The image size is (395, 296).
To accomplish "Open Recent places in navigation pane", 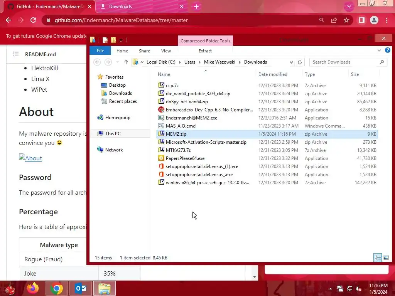I will (123, 101).
